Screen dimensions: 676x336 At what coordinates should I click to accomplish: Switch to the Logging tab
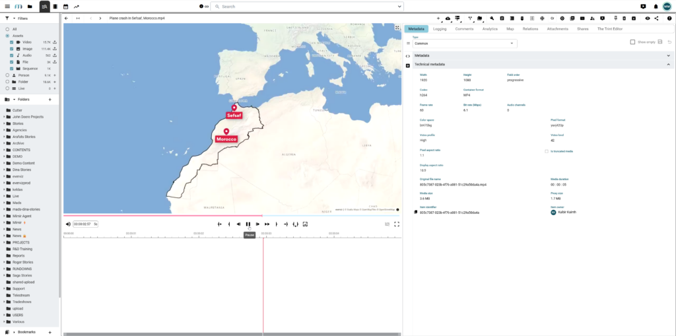coord(440,29)
